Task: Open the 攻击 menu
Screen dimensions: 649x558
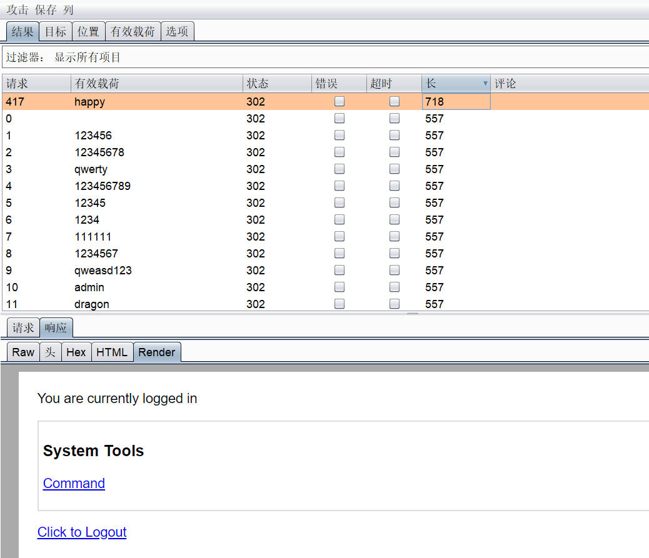Action: click(x=18, y=9)
